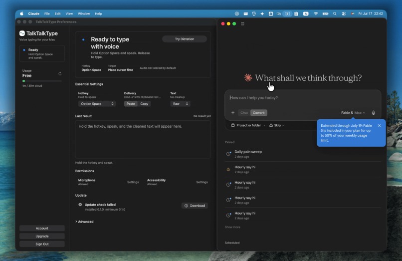402x261 pixels.
Task: Refresh usage in TalkTalkType sidebar
Action: point(60,74)
